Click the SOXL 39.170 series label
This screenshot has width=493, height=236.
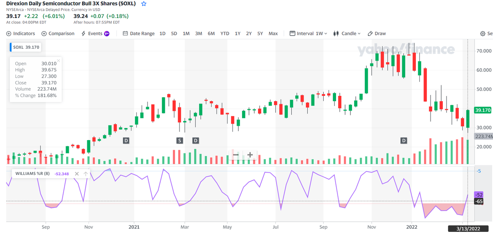[25, 47]
